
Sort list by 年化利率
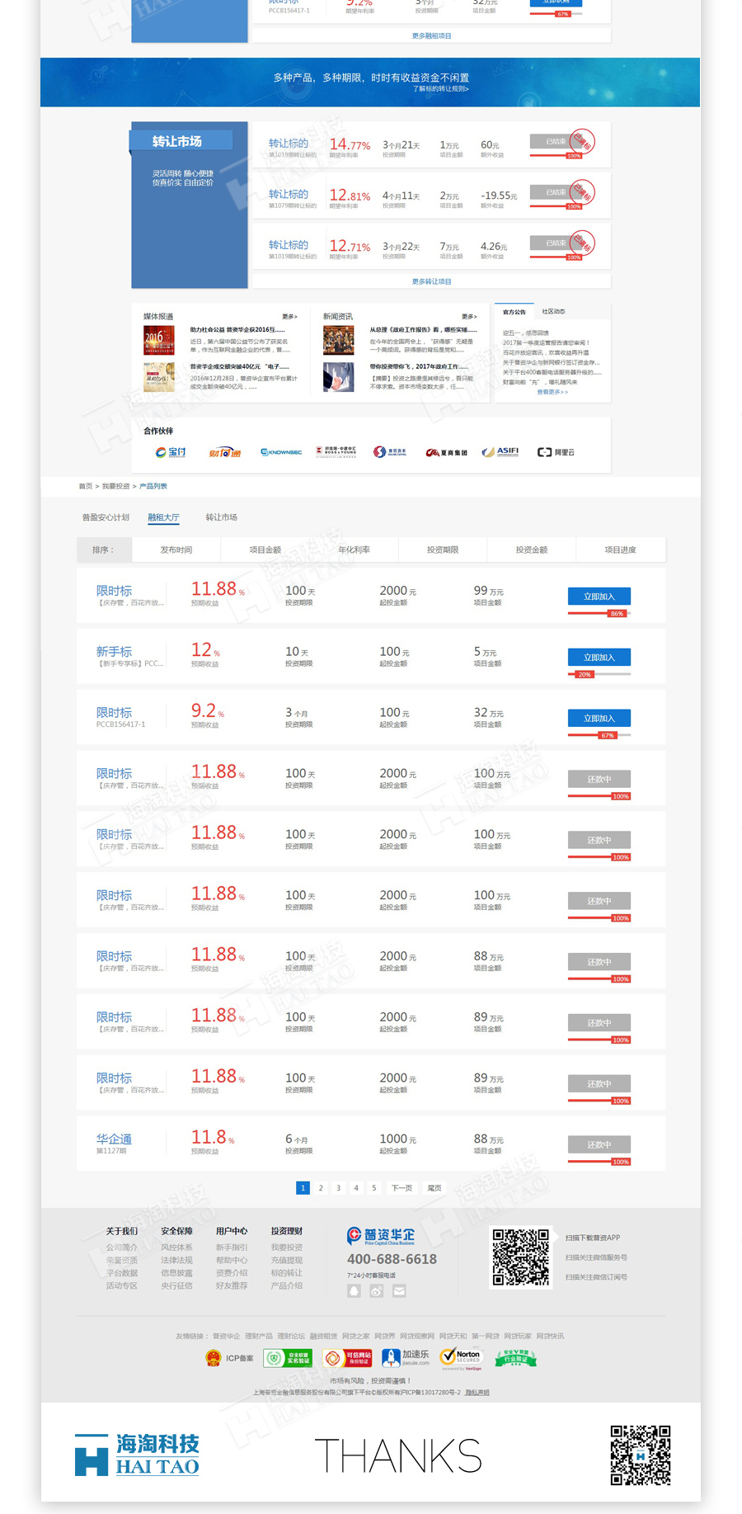coord(354,549)
